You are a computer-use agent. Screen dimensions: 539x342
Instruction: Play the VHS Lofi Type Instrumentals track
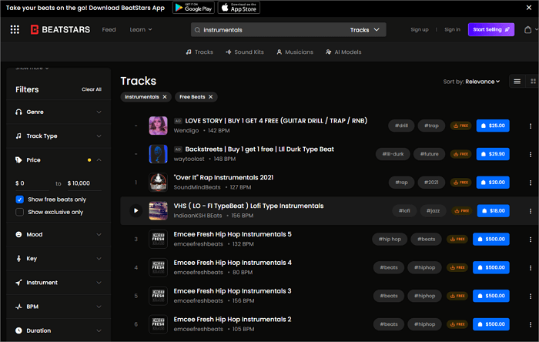(136, 210)
